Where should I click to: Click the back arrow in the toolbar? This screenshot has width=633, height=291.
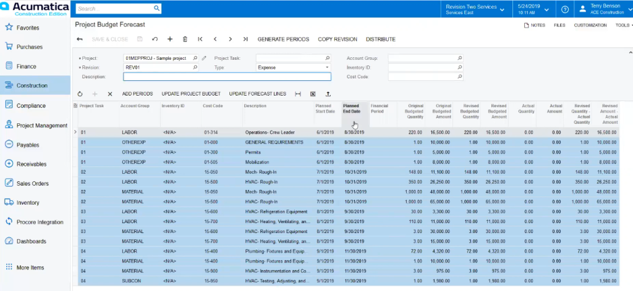coord(80,39)
